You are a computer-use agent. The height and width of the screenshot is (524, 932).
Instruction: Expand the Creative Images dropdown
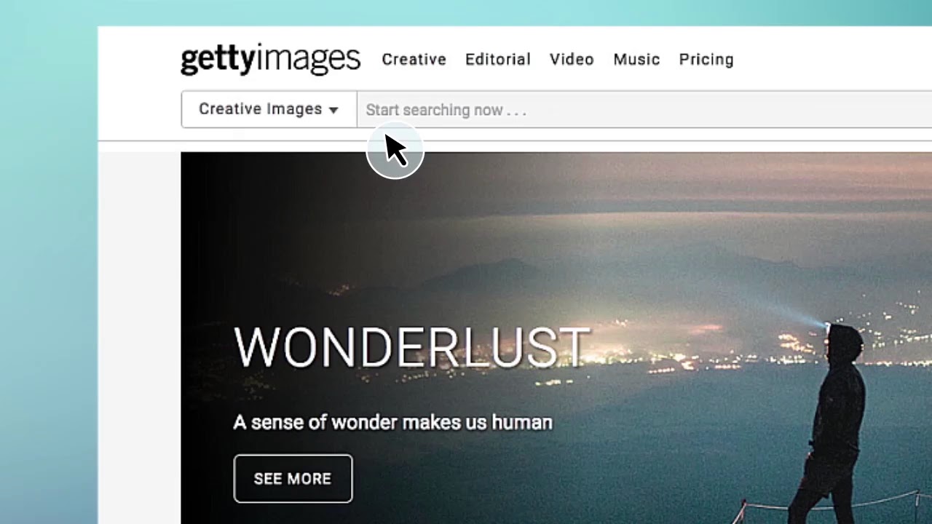point(269,109)
